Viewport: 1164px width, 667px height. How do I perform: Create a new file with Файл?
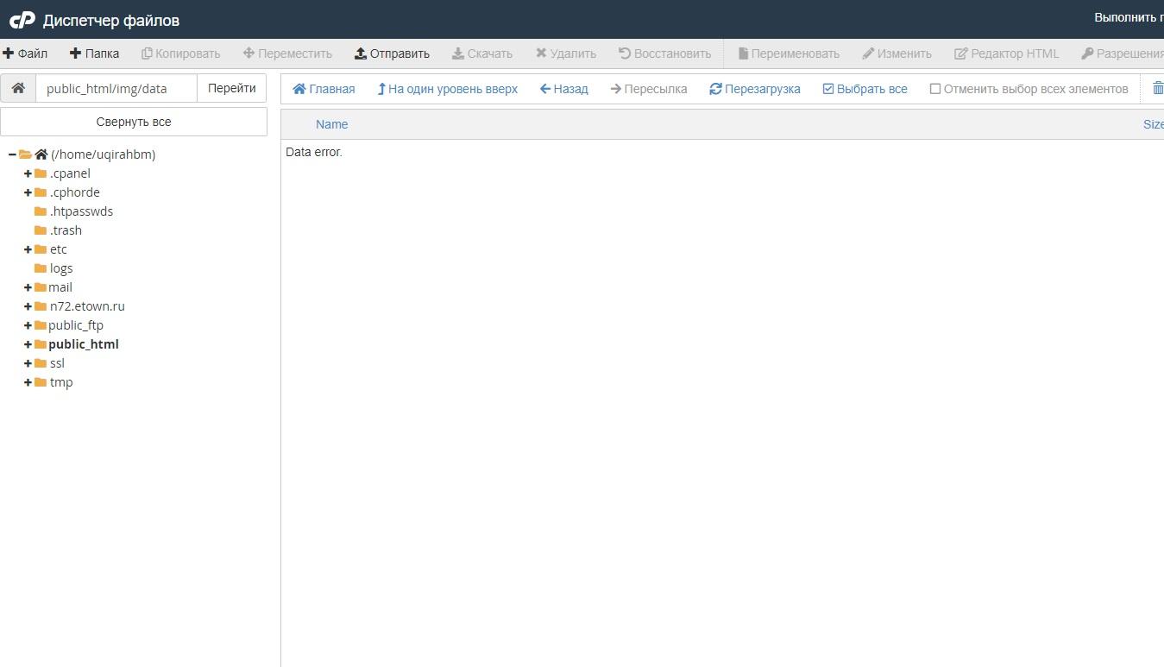(x=25, y=53)
